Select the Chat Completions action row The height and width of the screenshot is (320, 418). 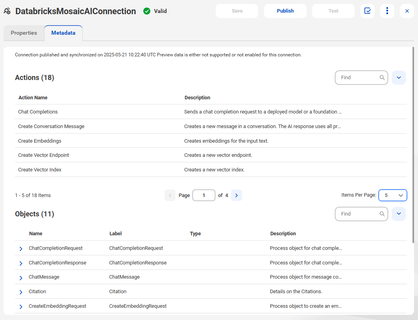pyautogui.click(x=211, y=112)
